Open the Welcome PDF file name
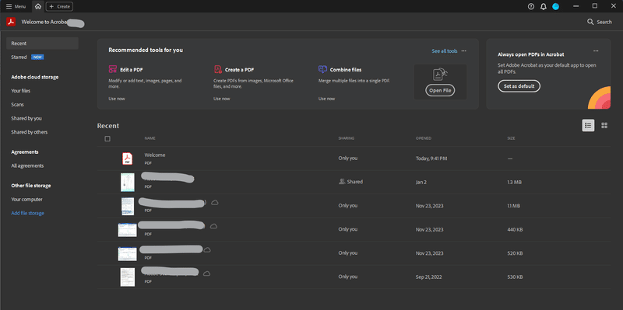 point(155,155)
